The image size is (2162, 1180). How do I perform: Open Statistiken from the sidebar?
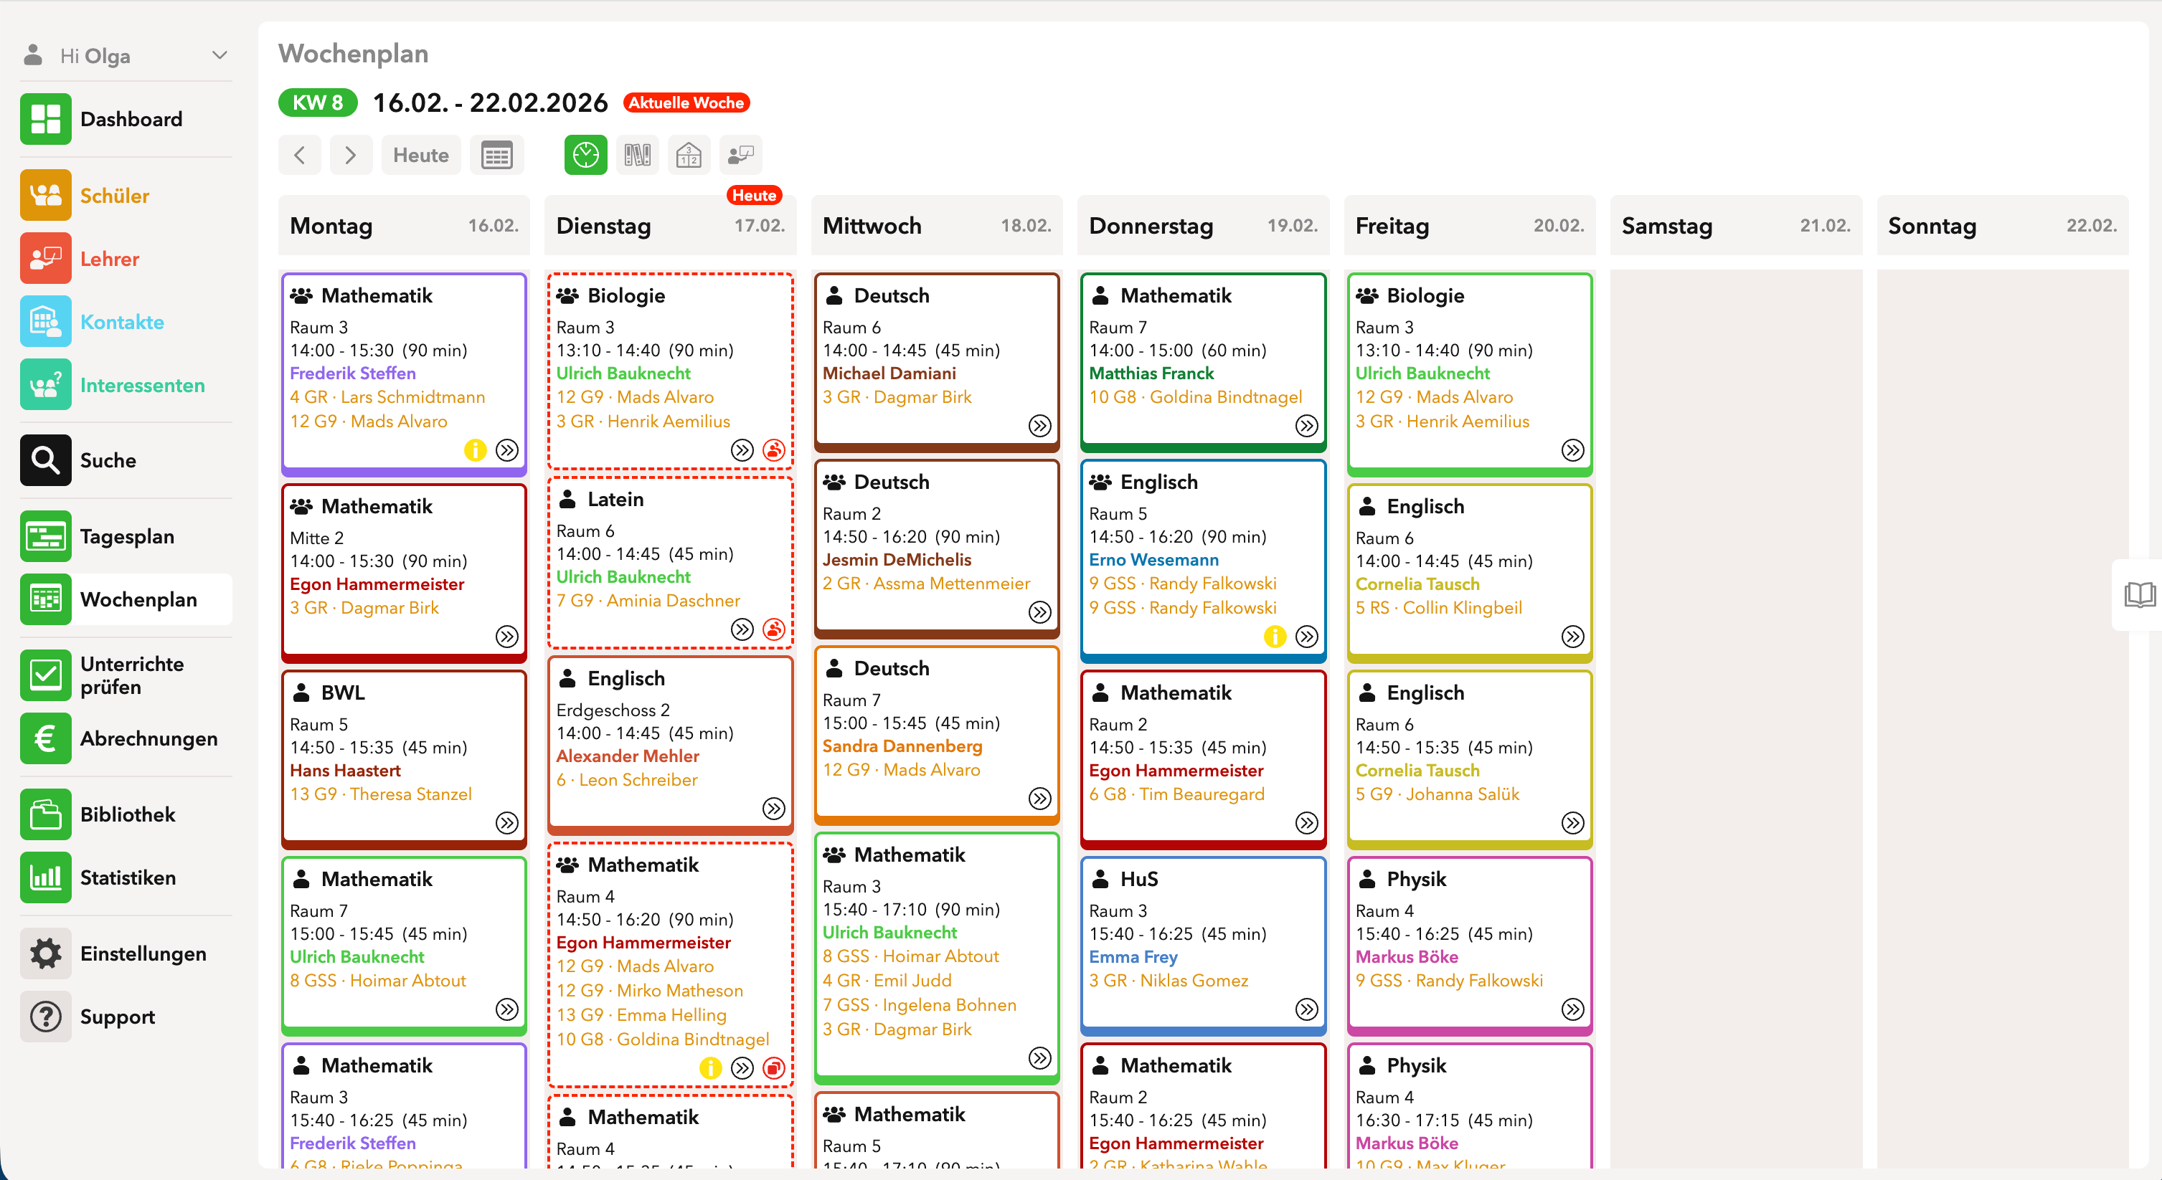128,877
